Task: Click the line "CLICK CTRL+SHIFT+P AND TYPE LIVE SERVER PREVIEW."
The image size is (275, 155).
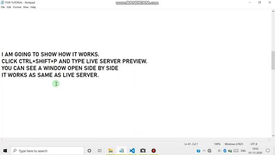Action: click(x=74, y=61)
